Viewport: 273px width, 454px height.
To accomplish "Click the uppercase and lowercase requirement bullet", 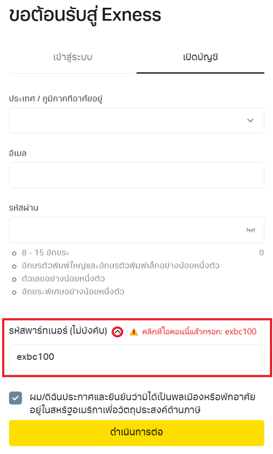I will [x=121, y=266].
